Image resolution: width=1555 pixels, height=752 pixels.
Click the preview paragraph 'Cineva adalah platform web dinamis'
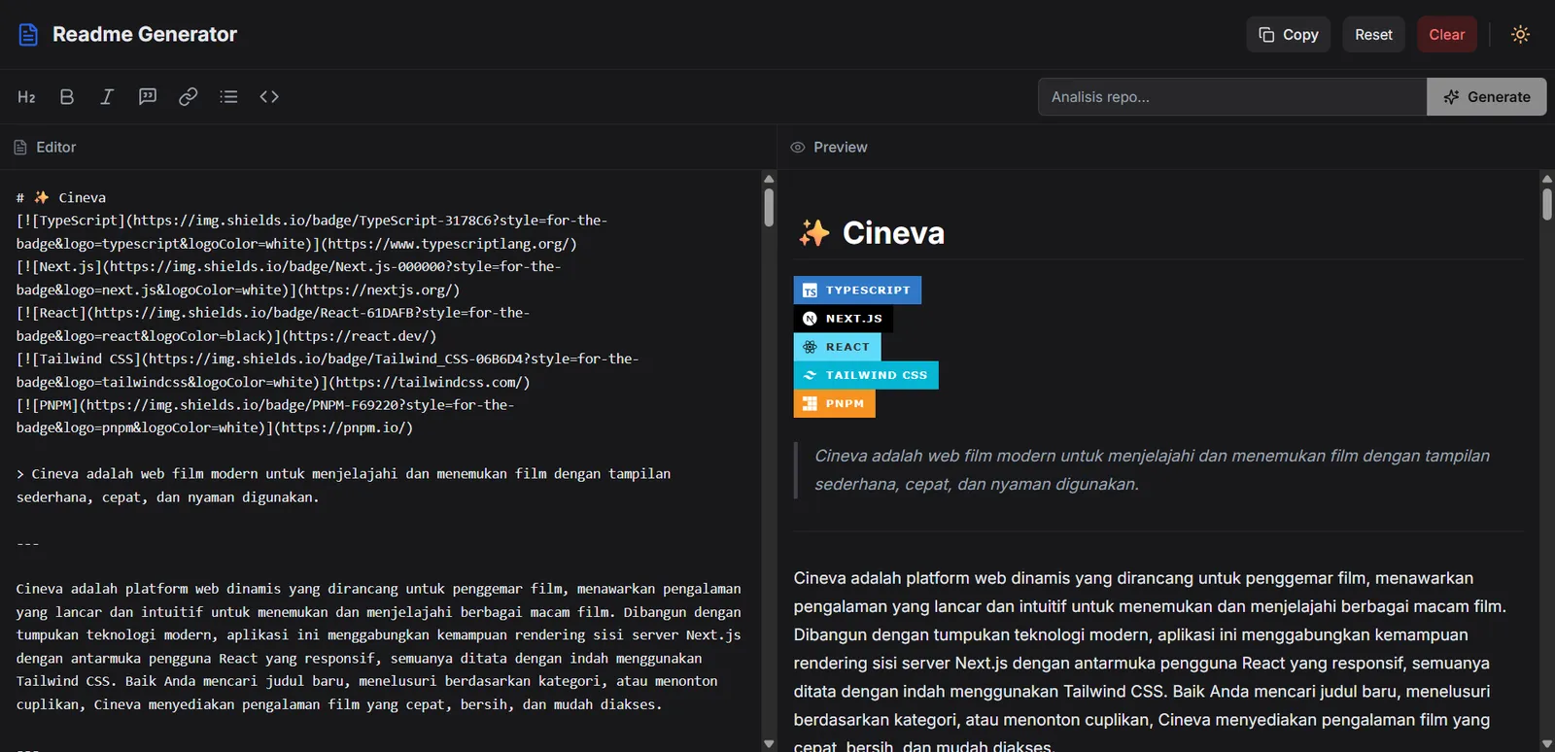pyautogui.click(x=1151, y=663)
